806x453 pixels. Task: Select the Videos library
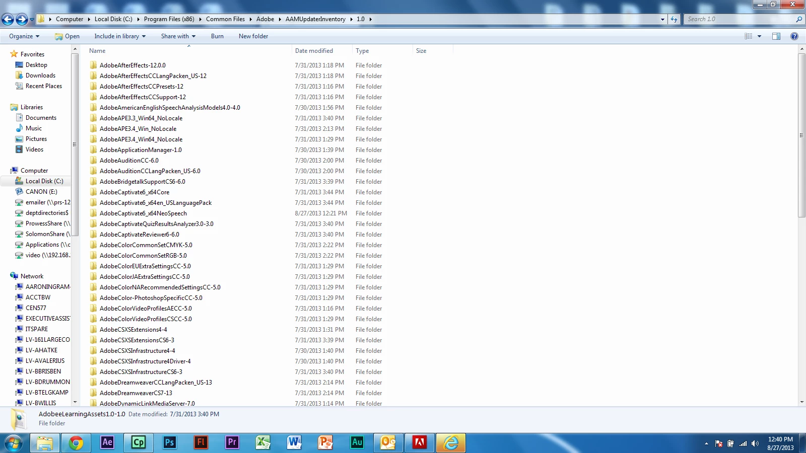coord(34,149)
